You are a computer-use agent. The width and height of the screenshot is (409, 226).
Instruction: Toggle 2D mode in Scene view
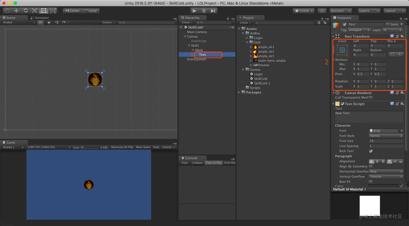pos(40,22)
